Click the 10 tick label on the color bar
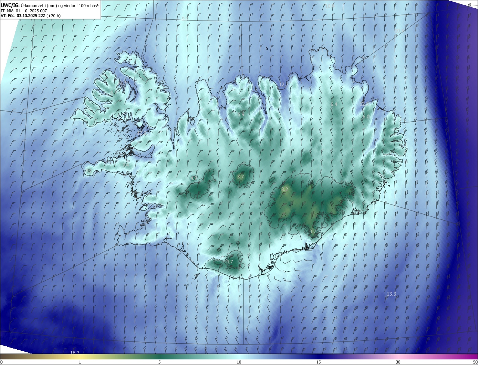 [x=239, y=362]
